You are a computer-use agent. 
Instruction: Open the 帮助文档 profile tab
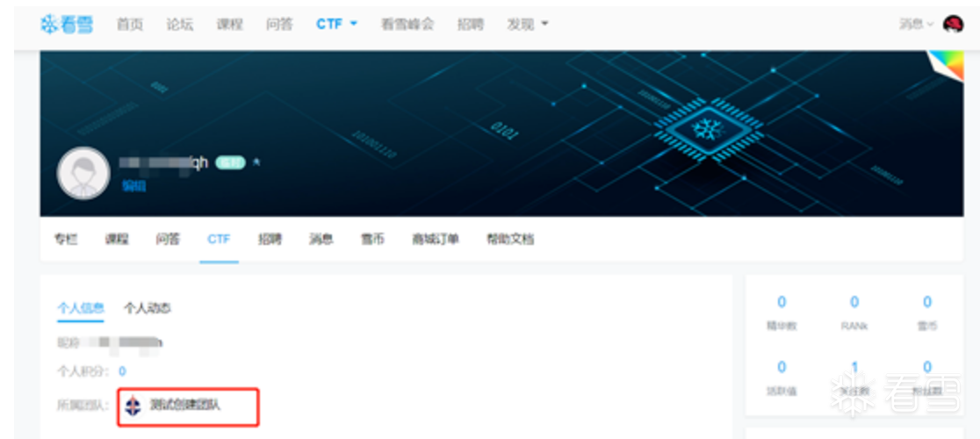[x=510, y=239]
